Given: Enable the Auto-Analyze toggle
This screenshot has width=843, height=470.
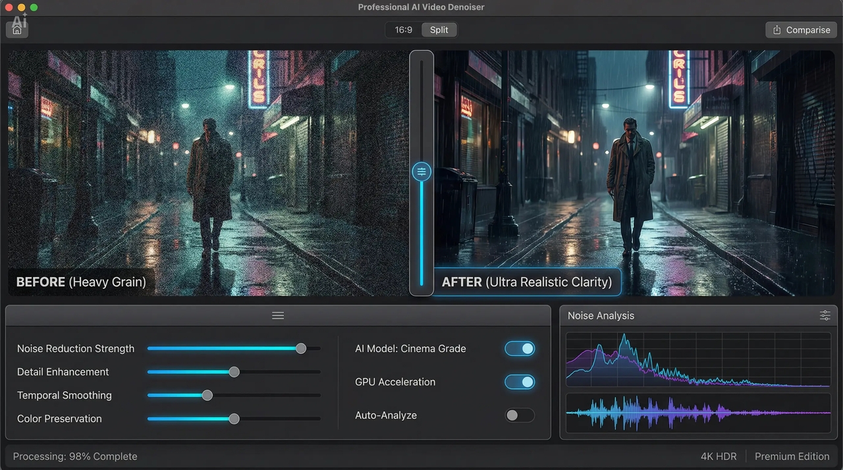Looking at the screenshot, I should (x=520, y=415).
